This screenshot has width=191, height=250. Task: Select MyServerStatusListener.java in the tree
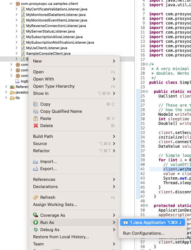[x=50, y=31]
